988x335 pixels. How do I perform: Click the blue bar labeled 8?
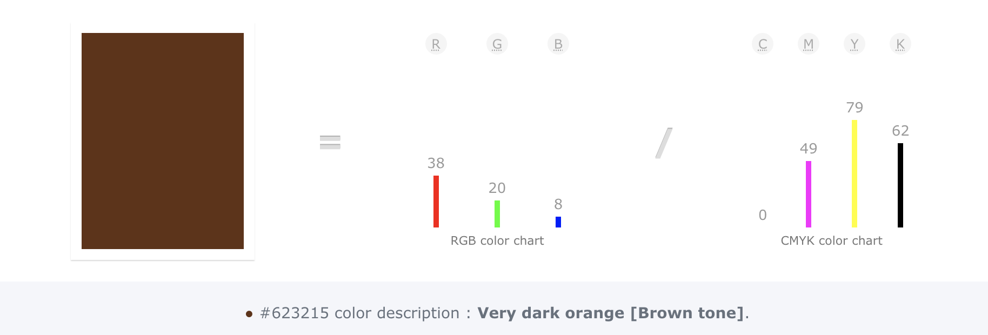coord(558,222)
